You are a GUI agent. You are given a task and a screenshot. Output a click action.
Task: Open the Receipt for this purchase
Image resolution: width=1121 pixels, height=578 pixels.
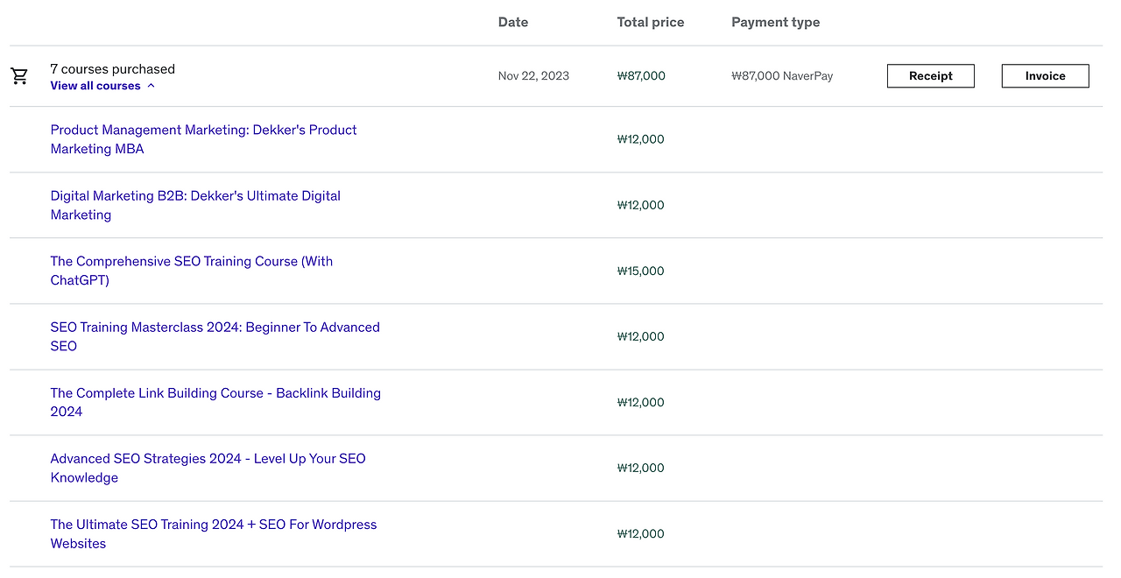click(930, 76)
